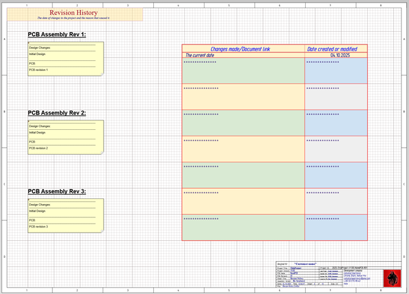Collapse the PCB Assembly Rev 3 note
409x294 pixels.
[x=29, y=200]
